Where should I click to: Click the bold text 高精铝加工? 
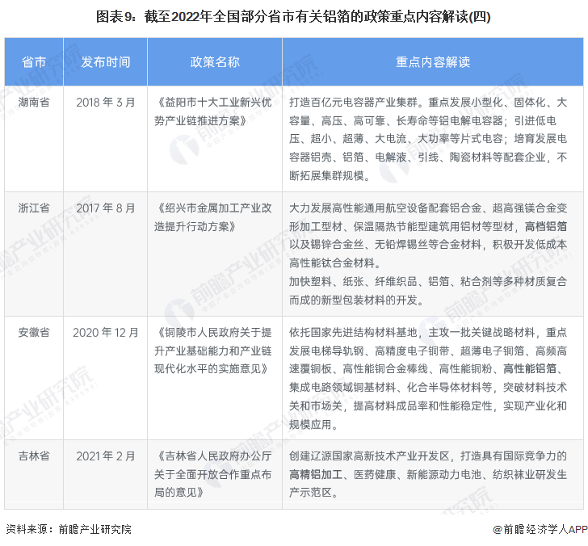coord(315,474)
